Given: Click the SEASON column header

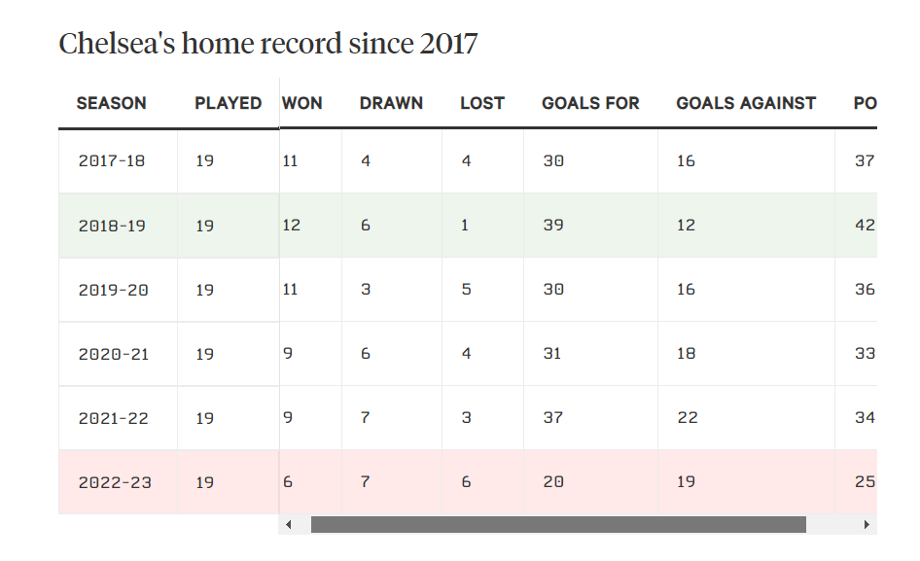Looking at the screenshot, I should (x=112, y=103).
